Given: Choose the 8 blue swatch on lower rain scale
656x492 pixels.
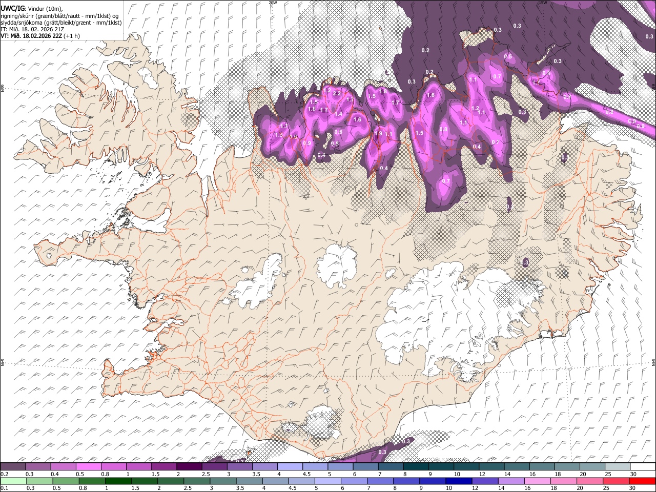Looking at the screenshot, I should pyautogui.click(x=406, y=481).
